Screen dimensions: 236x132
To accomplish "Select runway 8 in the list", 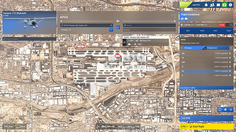I will (206, 76).
